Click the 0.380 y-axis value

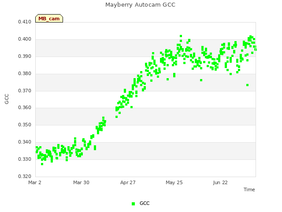25,73
